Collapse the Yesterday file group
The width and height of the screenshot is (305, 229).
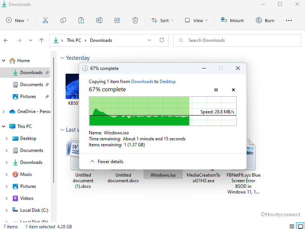pos(62,58)
